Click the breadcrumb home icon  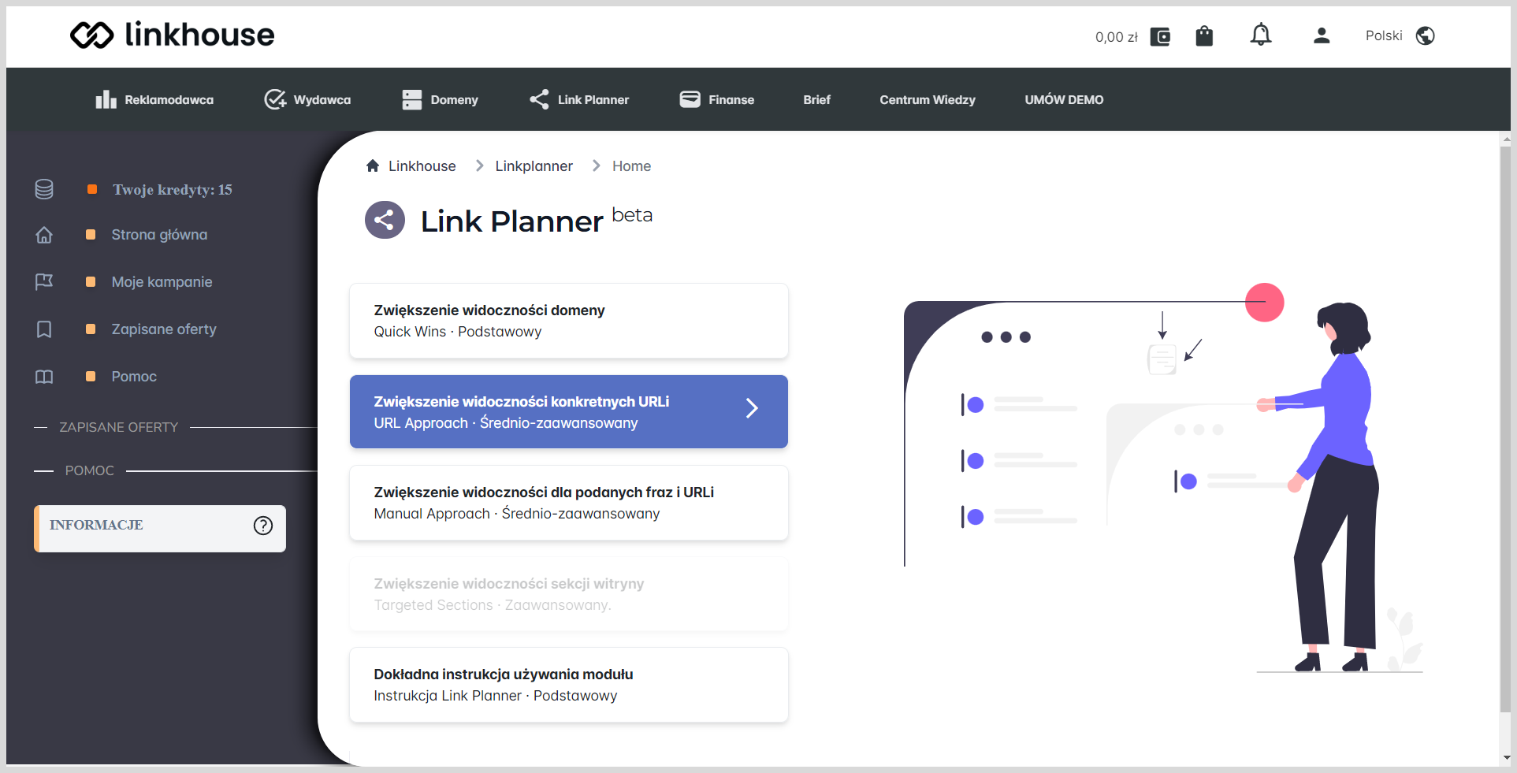pyautogui.click(x=373, y=165)
